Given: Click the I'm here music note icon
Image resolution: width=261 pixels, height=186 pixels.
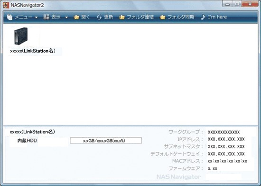Looking at the screenshot, I should pos(203,17).
